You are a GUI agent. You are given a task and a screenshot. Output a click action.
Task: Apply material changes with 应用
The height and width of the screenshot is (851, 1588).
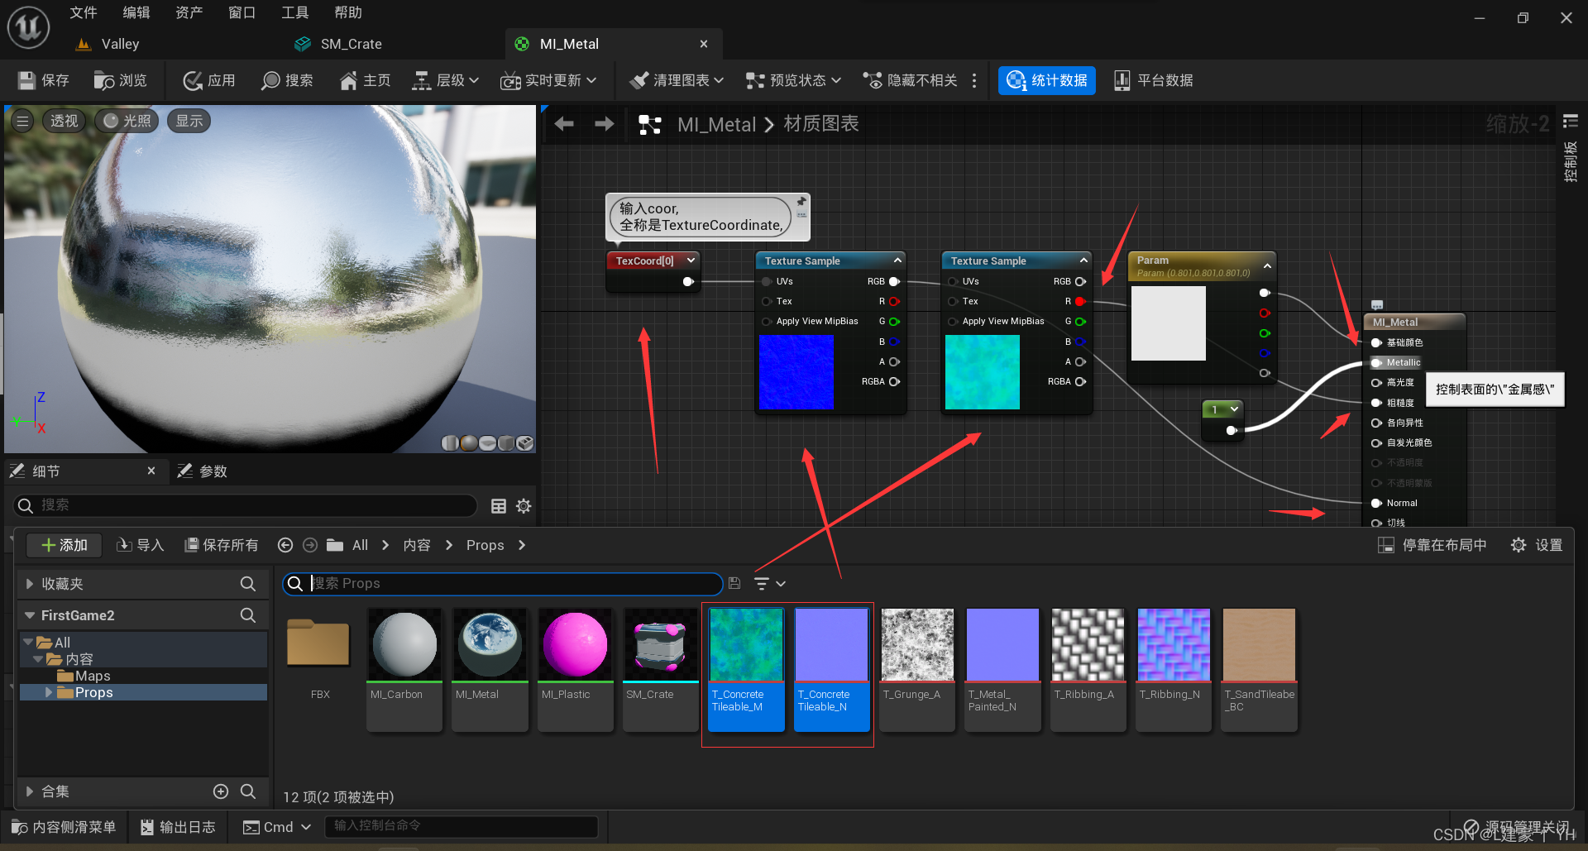point(209,80)
